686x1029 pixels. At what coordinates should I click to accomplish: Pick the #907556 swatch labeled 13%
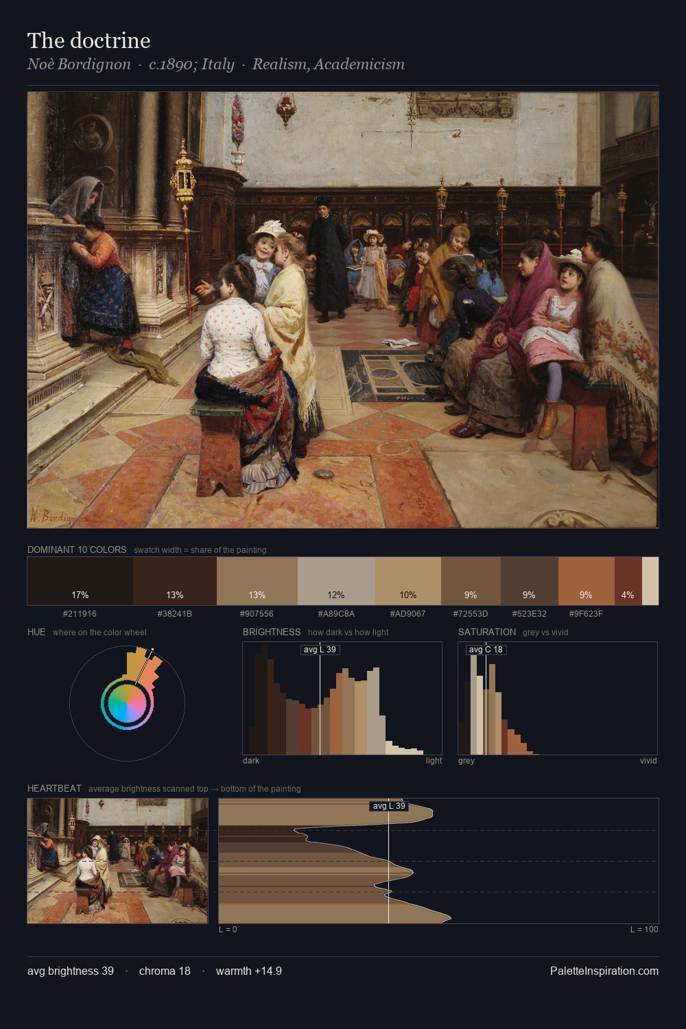pos(257,581)
